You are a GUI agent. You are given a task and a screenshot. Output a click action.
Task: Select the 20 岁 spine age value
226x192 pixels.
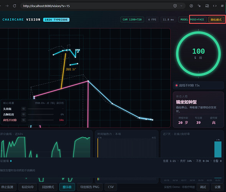click(183, 122)
